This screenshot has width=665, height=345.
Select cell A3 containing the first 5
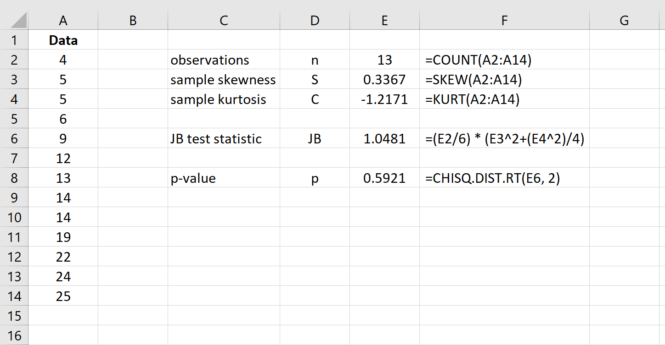pos(63,80)
